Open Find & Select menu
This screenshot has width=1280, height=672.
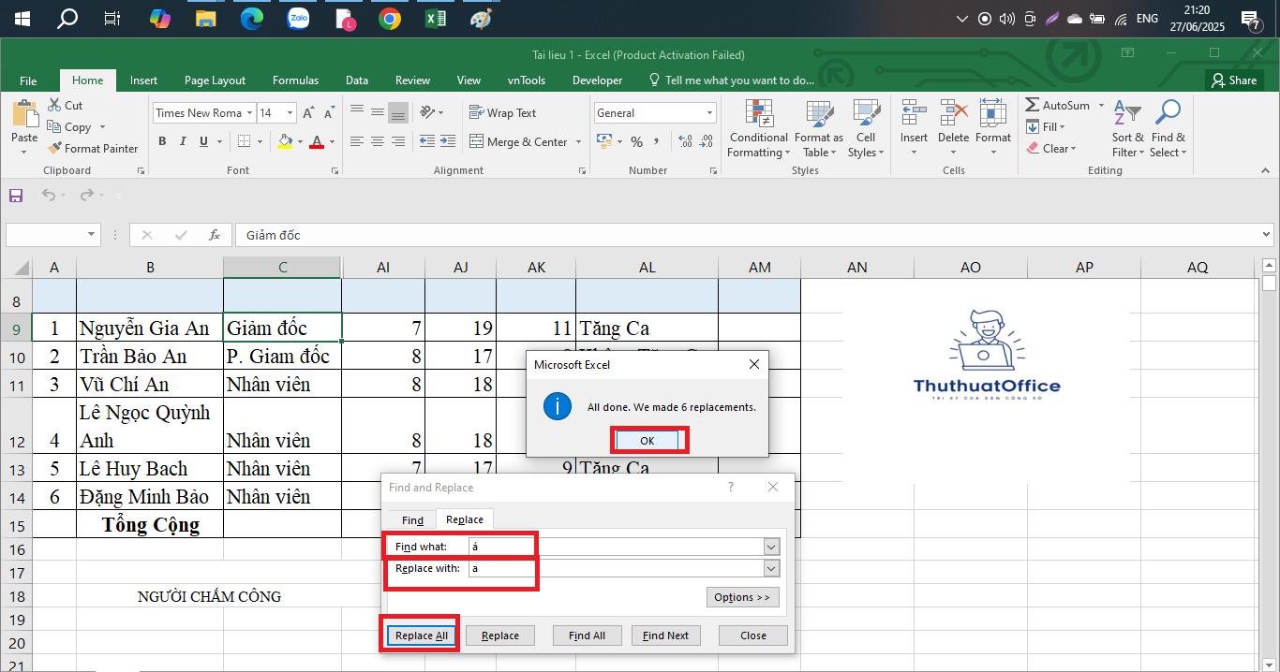(1168, 129)
